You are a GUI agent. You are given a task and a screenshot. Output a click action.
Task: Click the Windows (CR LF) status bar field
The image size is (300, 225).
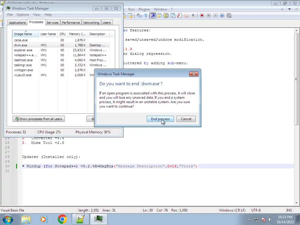coord(232,210)
